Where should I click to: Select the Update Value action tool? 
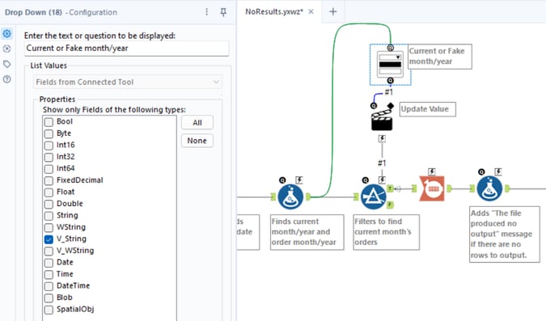[382, 117]
